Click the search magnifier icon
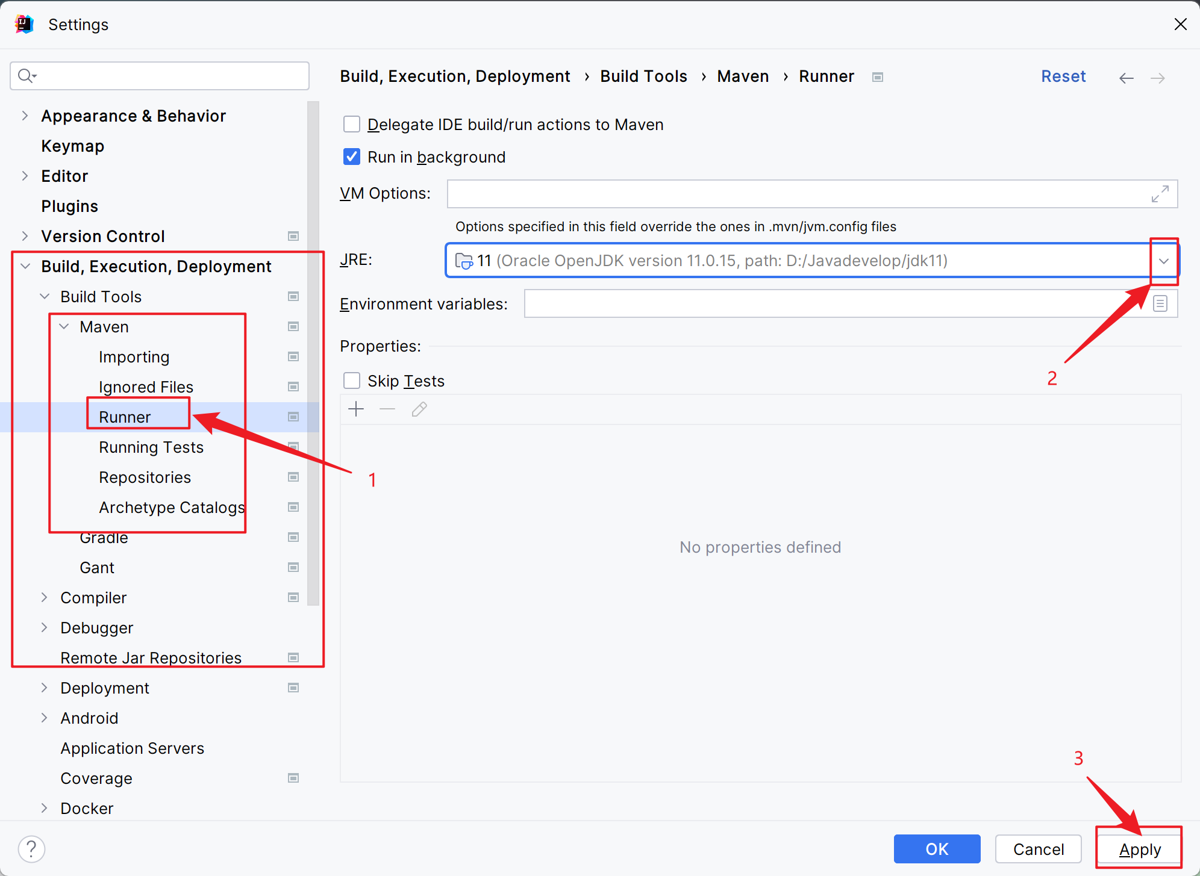 [x=27, y=76]
